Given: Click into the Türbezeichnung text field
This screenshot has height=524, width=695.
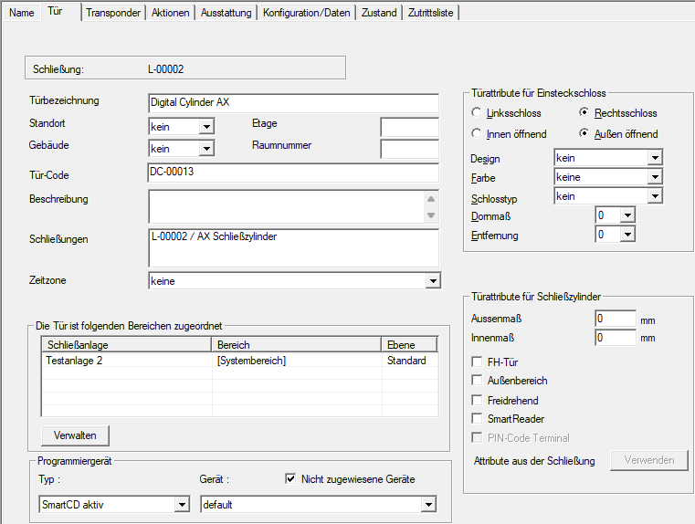Looking at the screenshot, I should 292,102.
